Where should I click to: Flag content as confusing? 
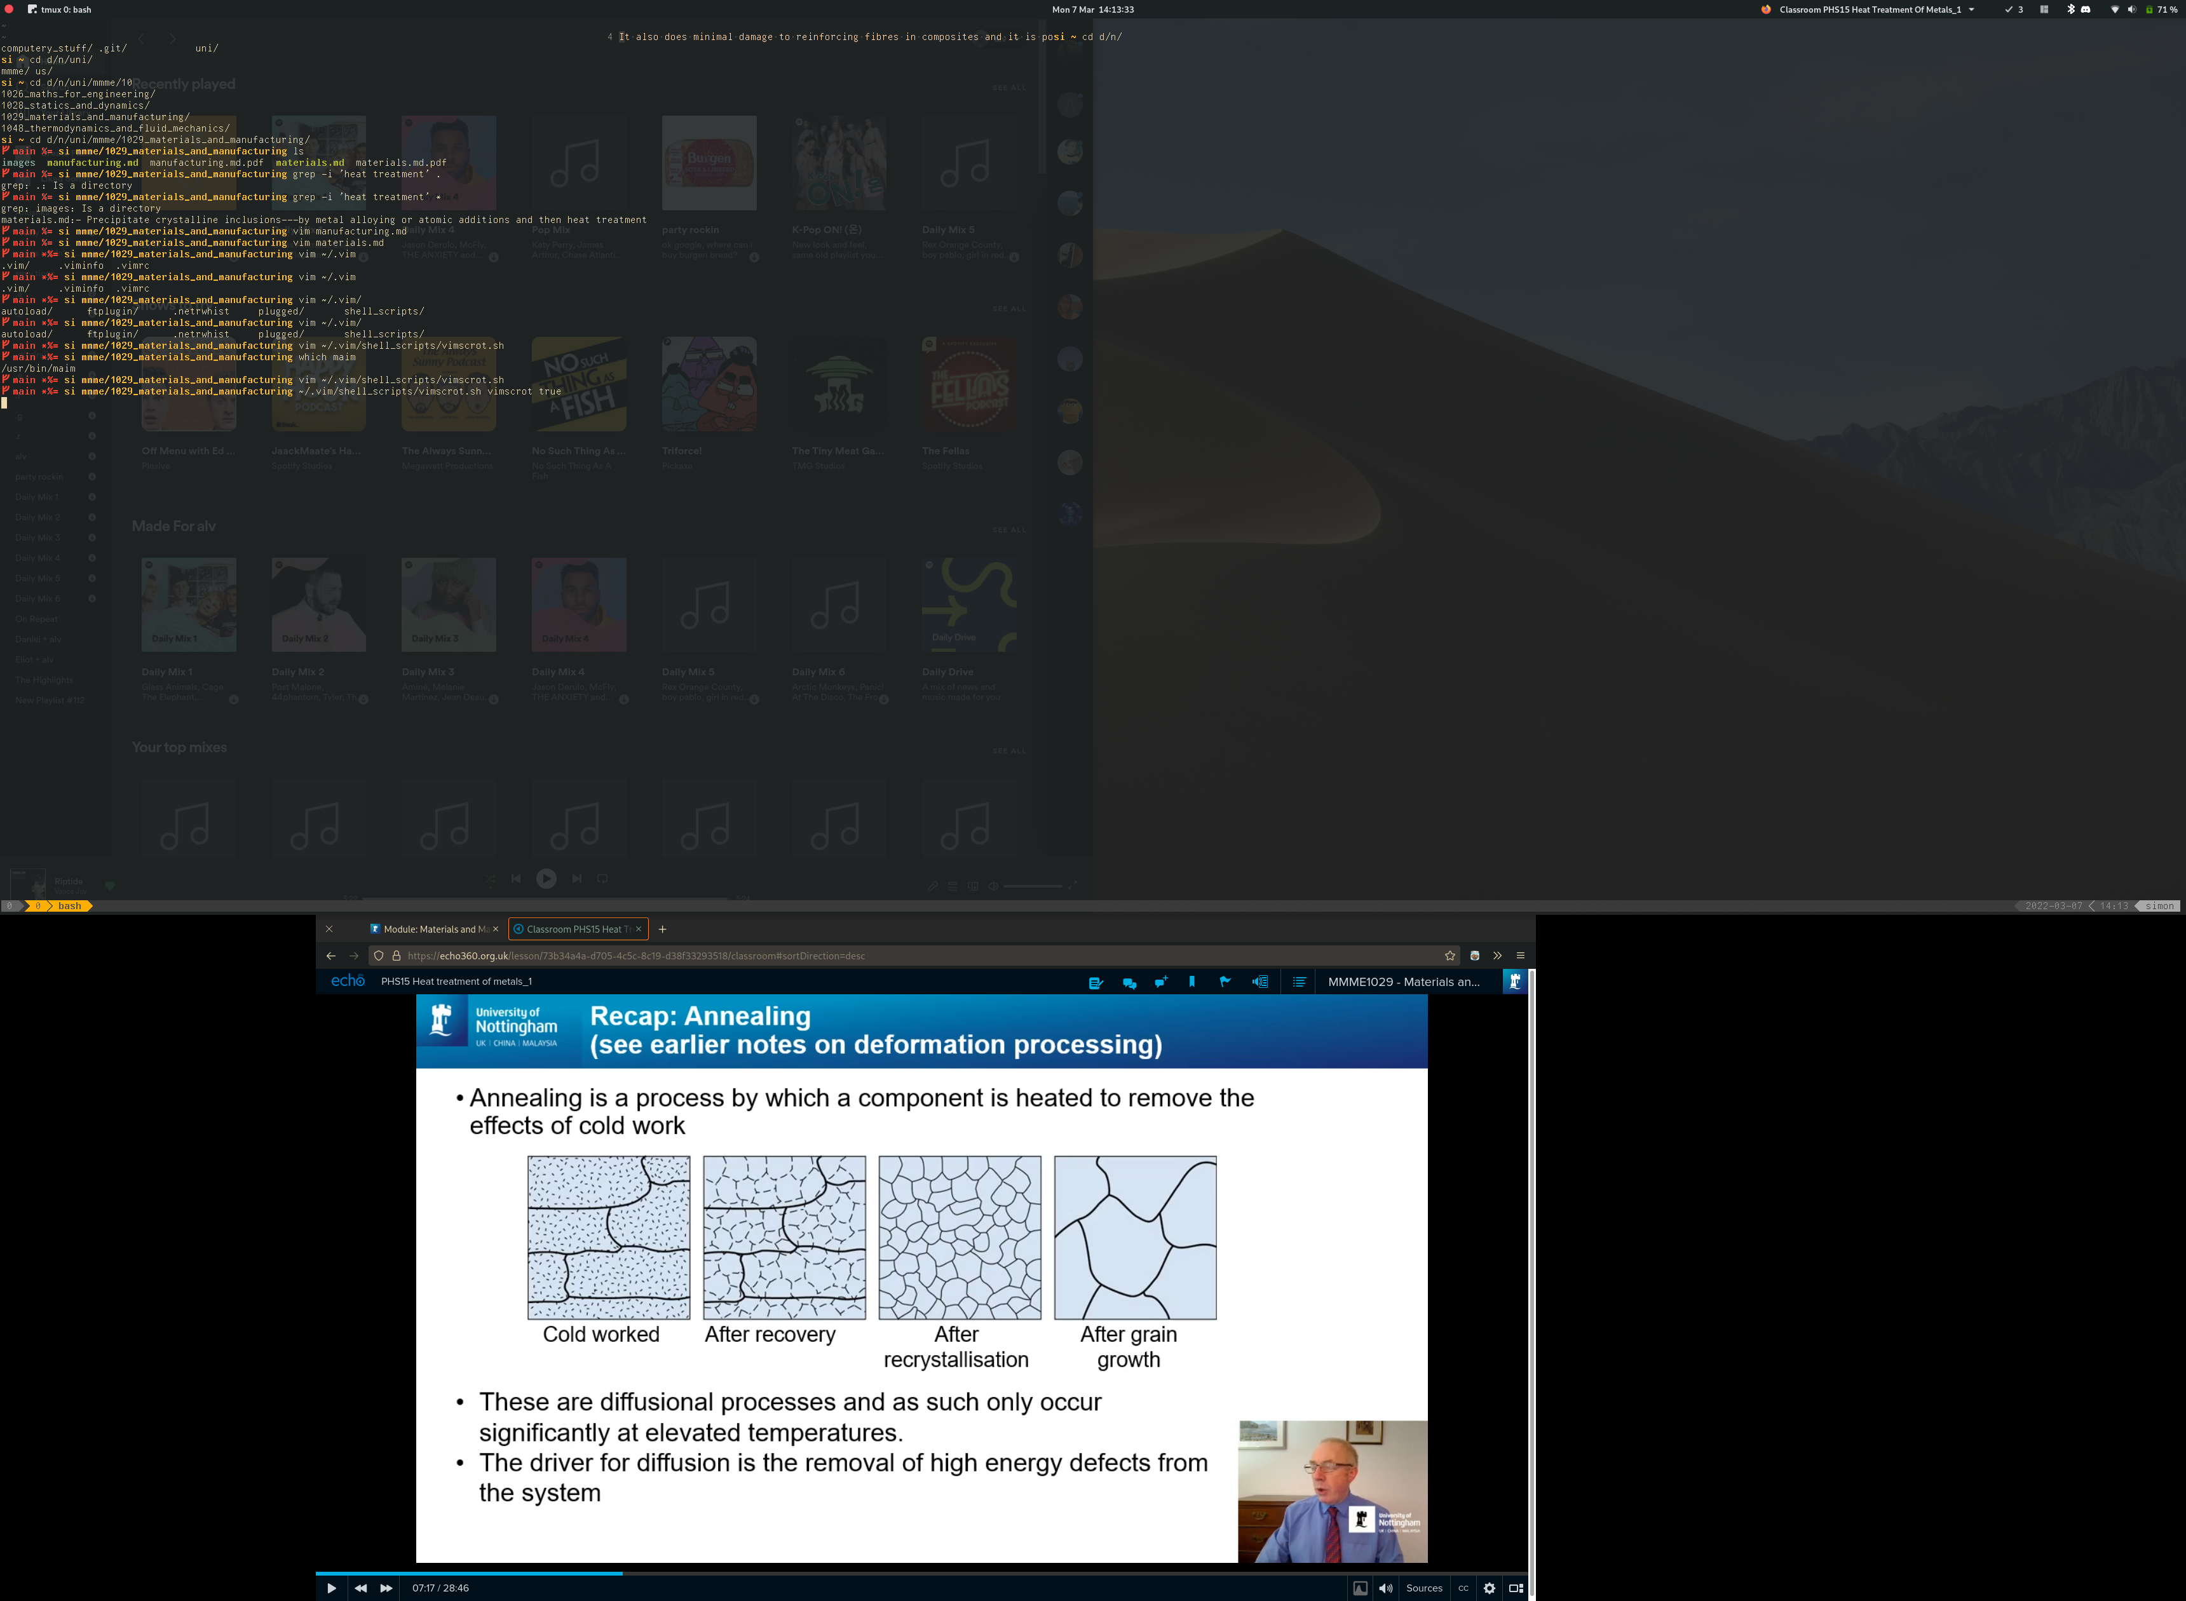coord(1225,982)
